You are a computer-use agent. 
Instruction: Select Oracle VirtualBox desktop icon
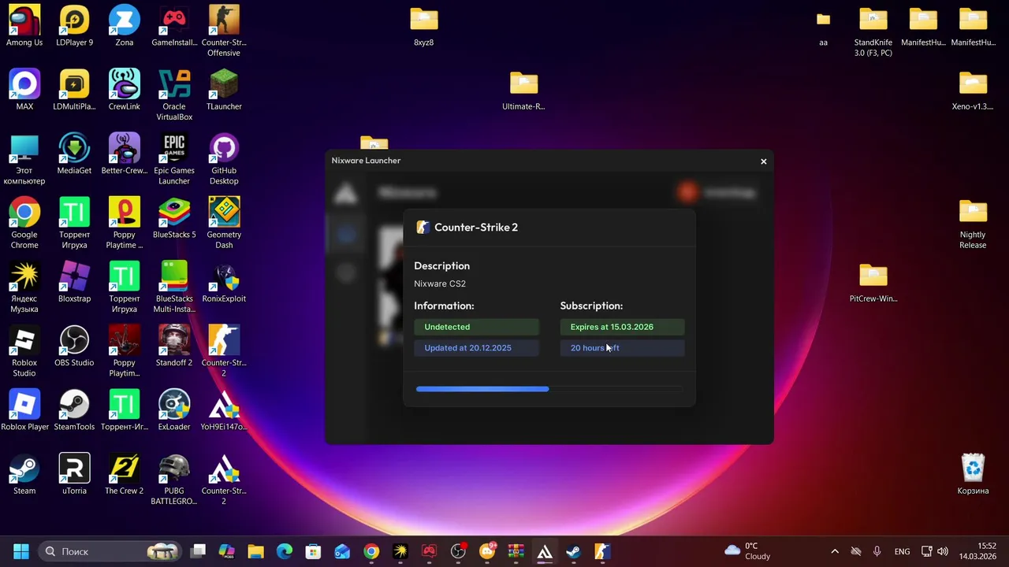click(174, 95)
